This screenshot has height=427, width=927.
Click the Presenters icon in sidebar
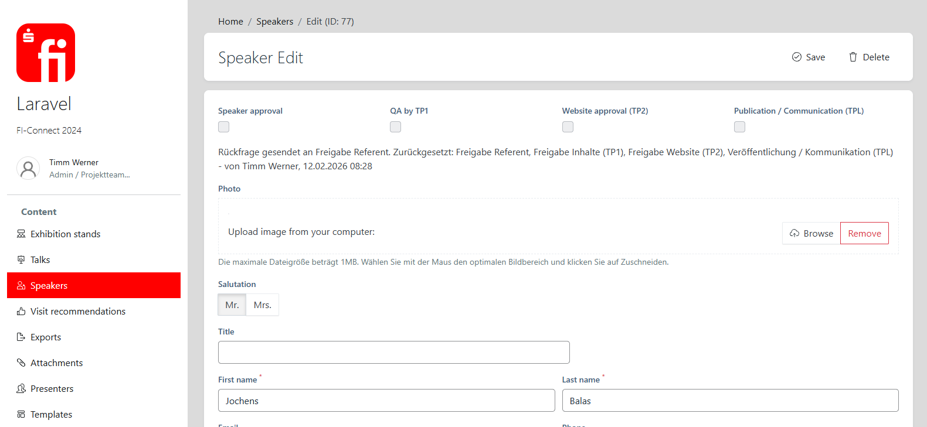click(x=21, y=389)
